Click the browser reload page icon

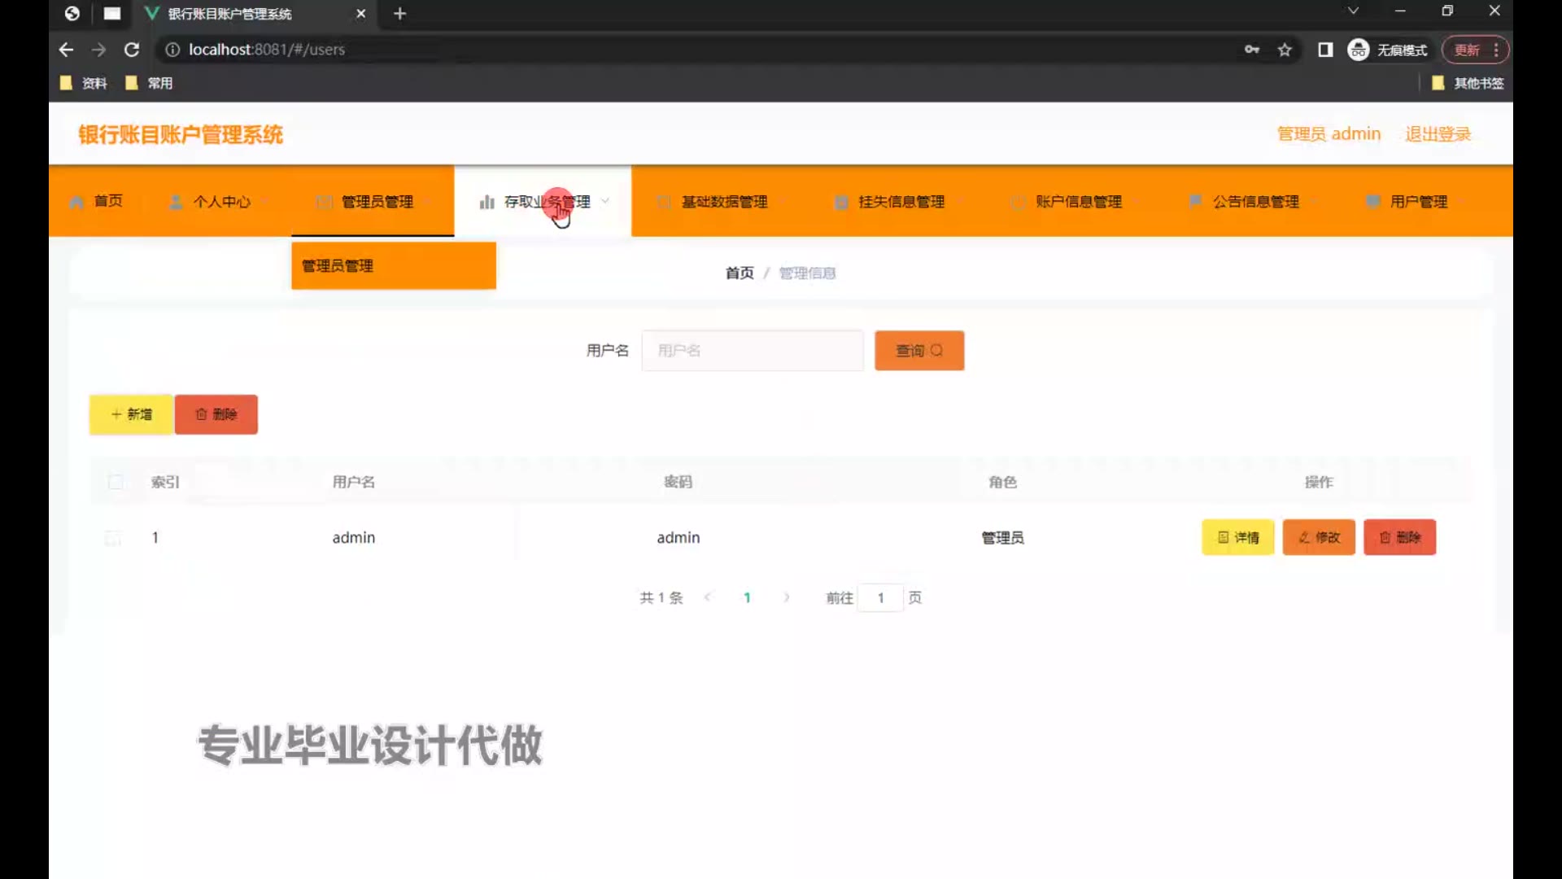[x=132, y=50]
